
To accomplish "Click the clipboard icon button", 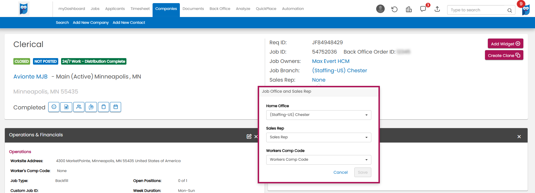I will click(x=104, y=107).
